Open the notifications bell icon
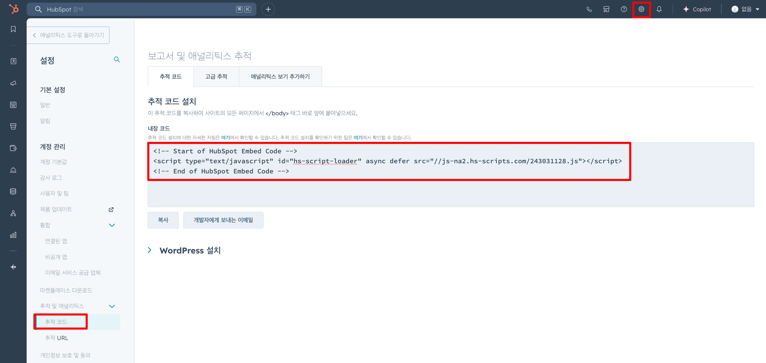Image resolution: width=766 pixels, height=363 pixels. [659, 9]
